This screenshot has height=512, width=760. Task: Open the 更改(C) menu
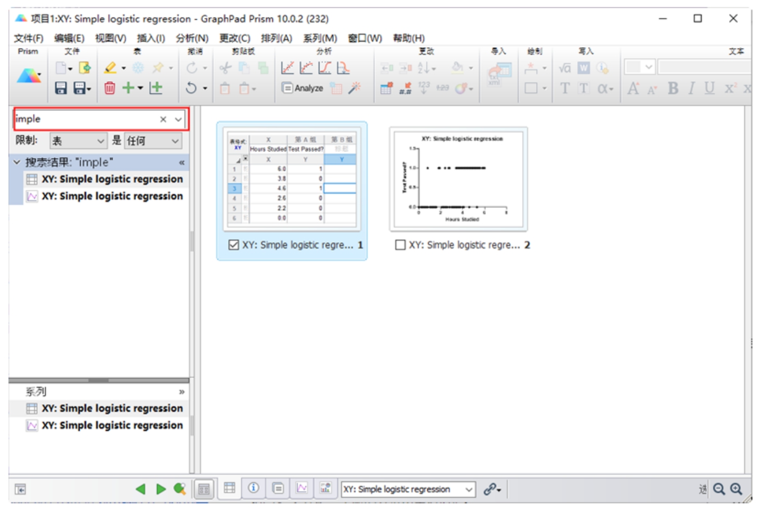[234, 38]
